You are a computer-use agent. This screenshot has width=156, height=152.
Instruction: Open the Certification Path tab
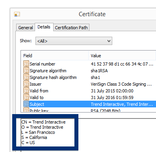71,28
